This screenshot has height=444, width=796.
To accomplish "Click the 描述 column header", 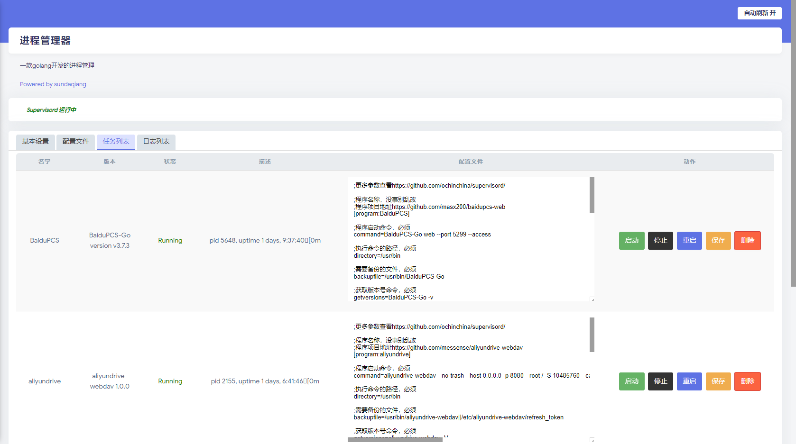I will pyautogui.click(x=265, y=162).
